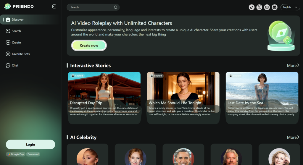The image size is (303, 165).
Task: Open the Disrupted Day Trip story
Action: [104, 98]
